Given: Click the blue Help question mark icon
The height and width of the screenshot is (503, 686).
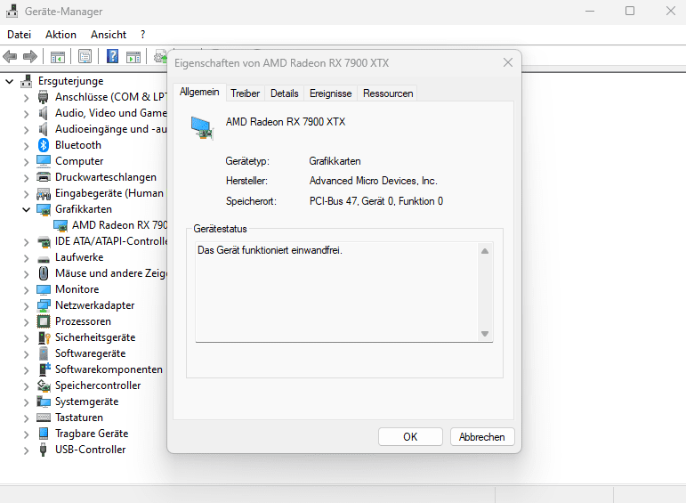Looking at the screenshot, I should (x=112, y=56).
